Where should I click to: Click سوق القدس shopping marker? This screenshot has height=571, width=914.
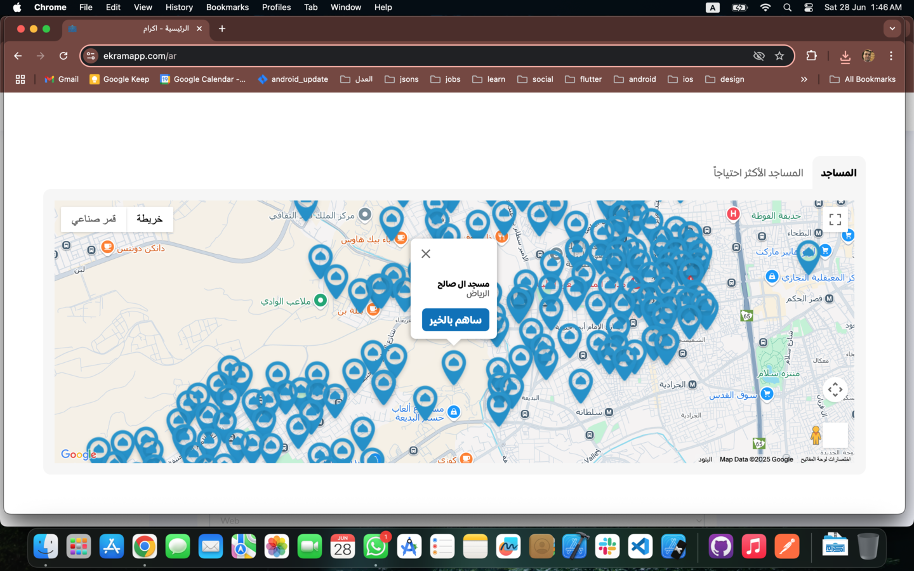[x=767, y=394]
